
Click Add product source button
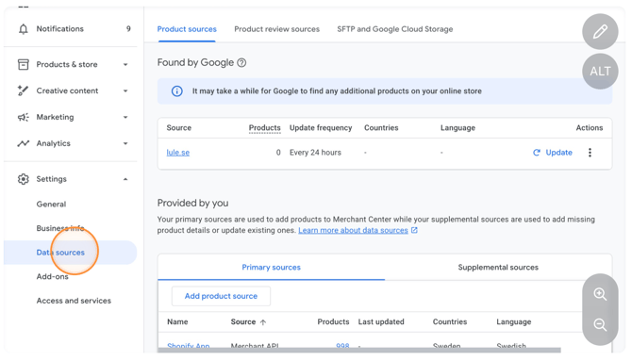point(221,296)
